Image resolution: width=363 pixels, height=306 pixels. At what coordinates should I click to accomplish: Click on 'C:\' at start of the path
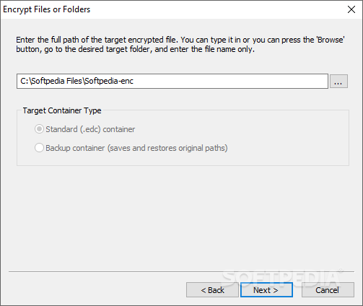[x=25, y=82]
